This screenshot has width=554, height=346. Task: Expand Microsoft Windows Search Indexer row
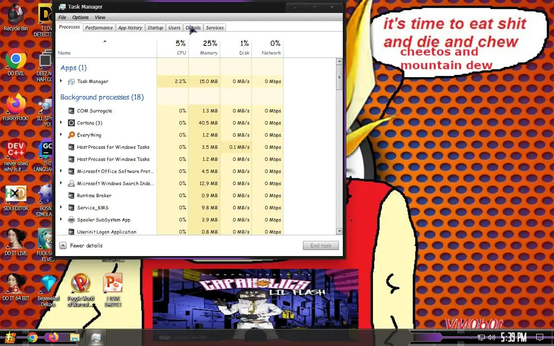(x=61, y=183)
